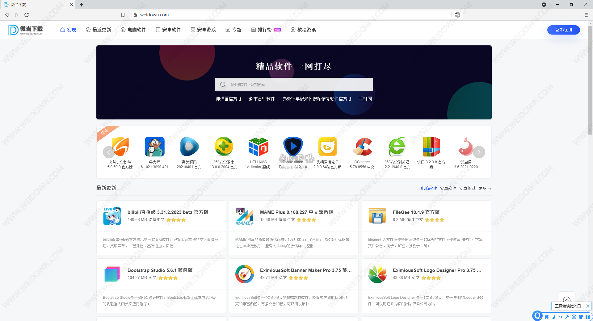The width and height of the screenshot is (593, 321).
Task: Click the 微当下载 site logo
Action: [25, 30]
